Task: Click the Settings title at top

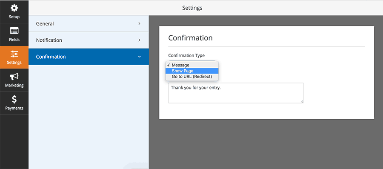Action: [192, 8]
